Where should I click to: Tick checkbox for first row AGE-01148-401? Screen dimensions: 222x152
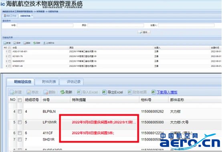10,52
